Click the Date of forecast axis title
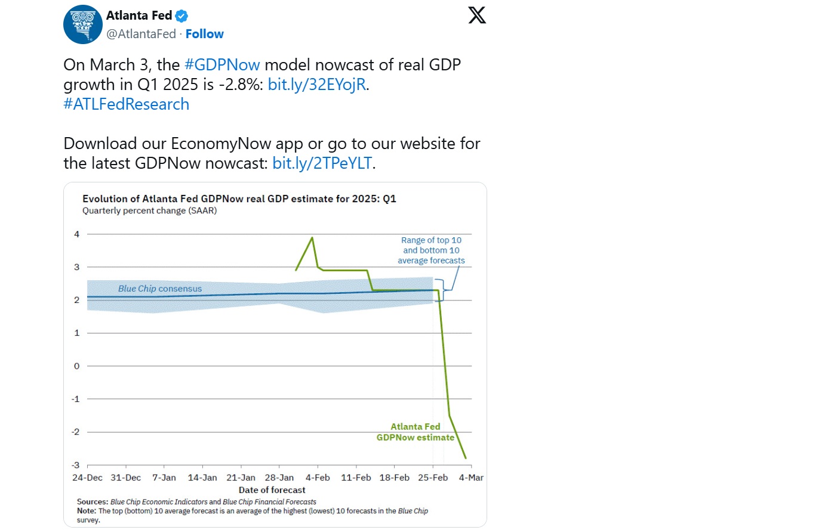840x530 pixels. [x=272, y=490]
